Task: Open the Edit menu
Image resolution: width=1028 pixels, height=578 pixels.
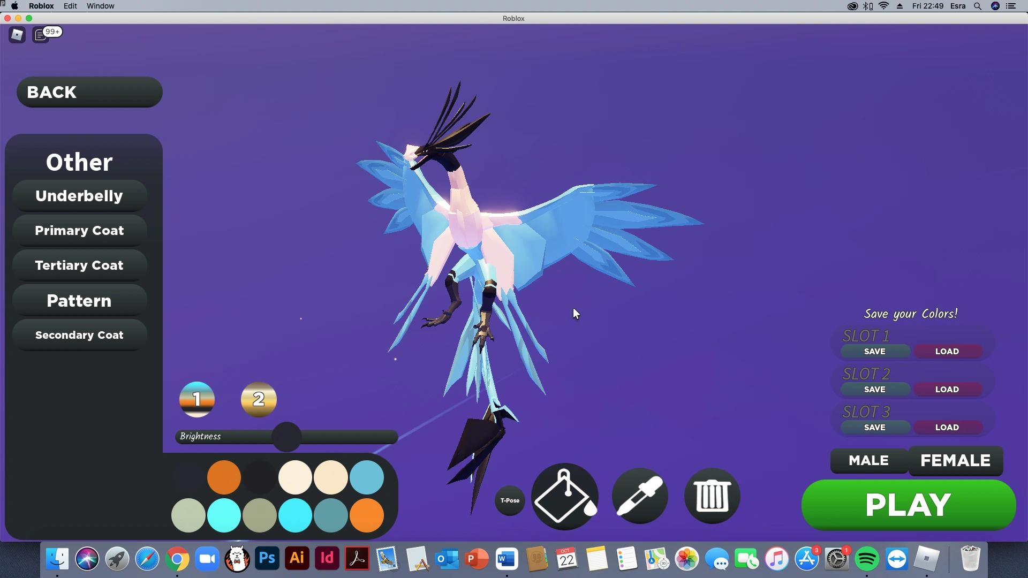Action: coord(70,6)
